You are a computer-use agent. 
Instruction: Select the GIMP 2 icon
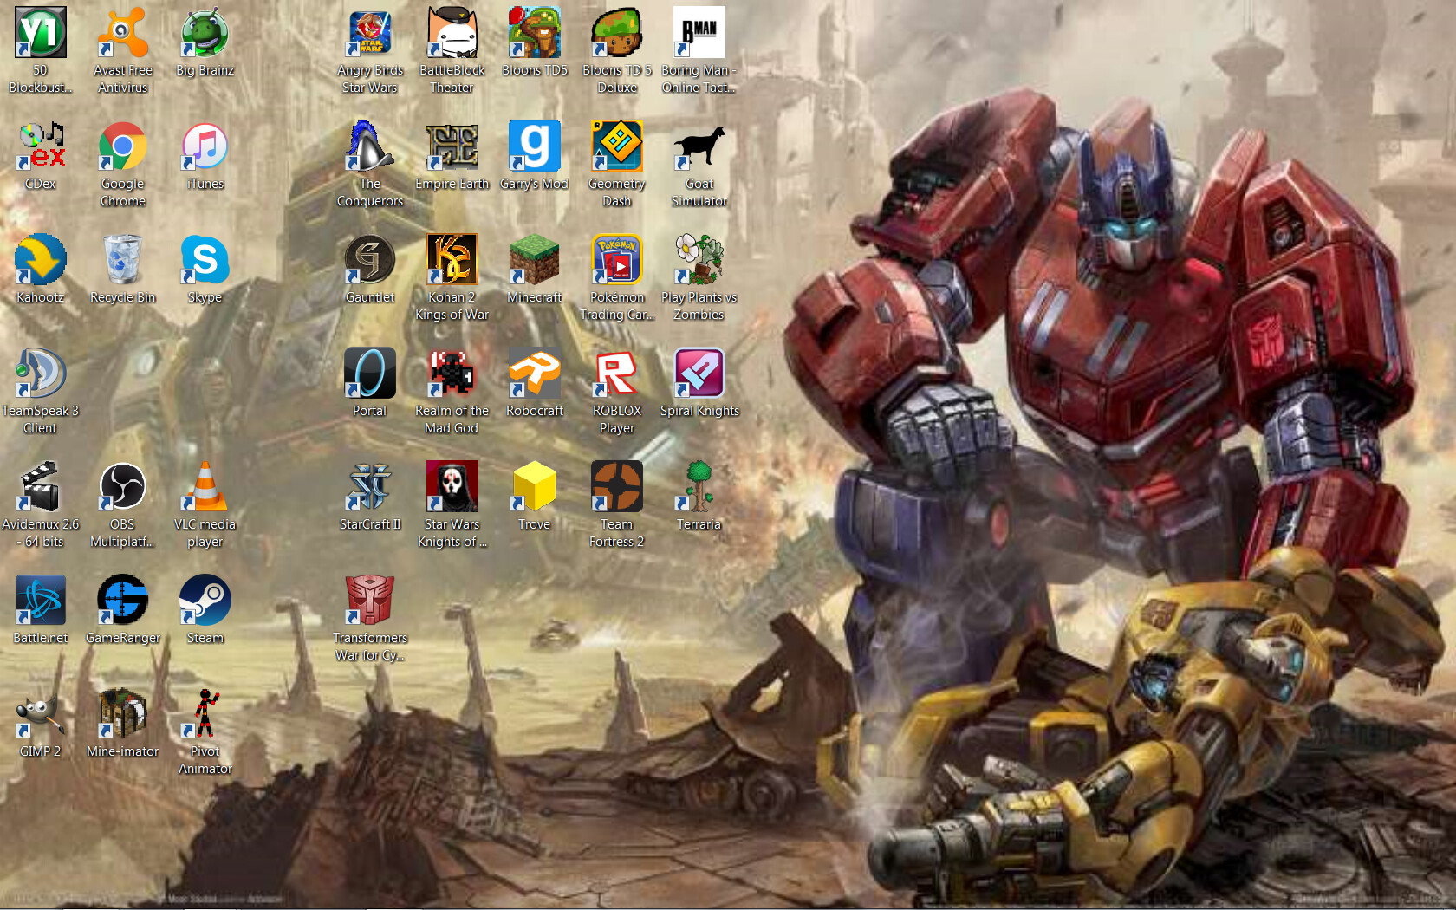(40, 714)
